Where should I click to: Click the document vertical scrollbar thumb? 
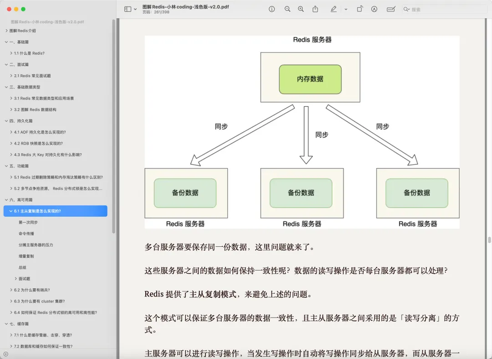(489, 240)
